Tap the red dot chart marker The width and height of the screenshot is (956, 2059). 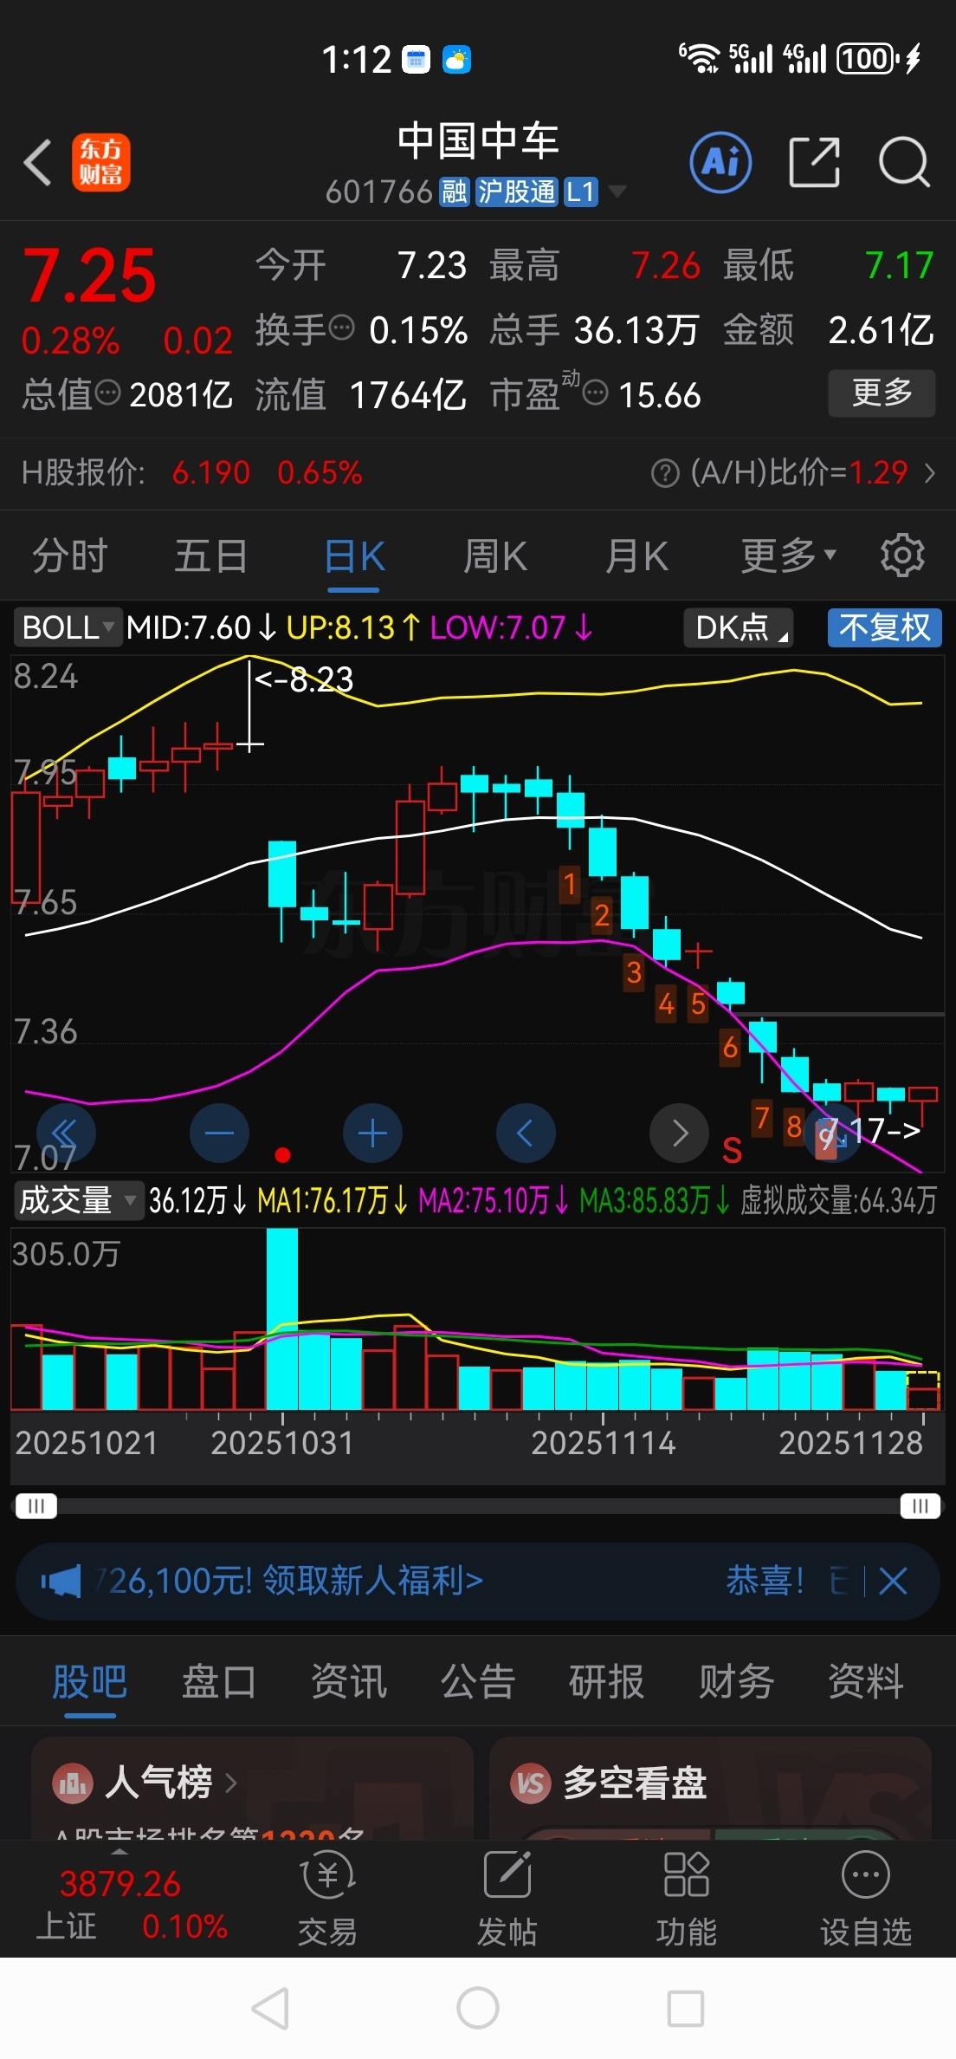tap(282, 1154)
